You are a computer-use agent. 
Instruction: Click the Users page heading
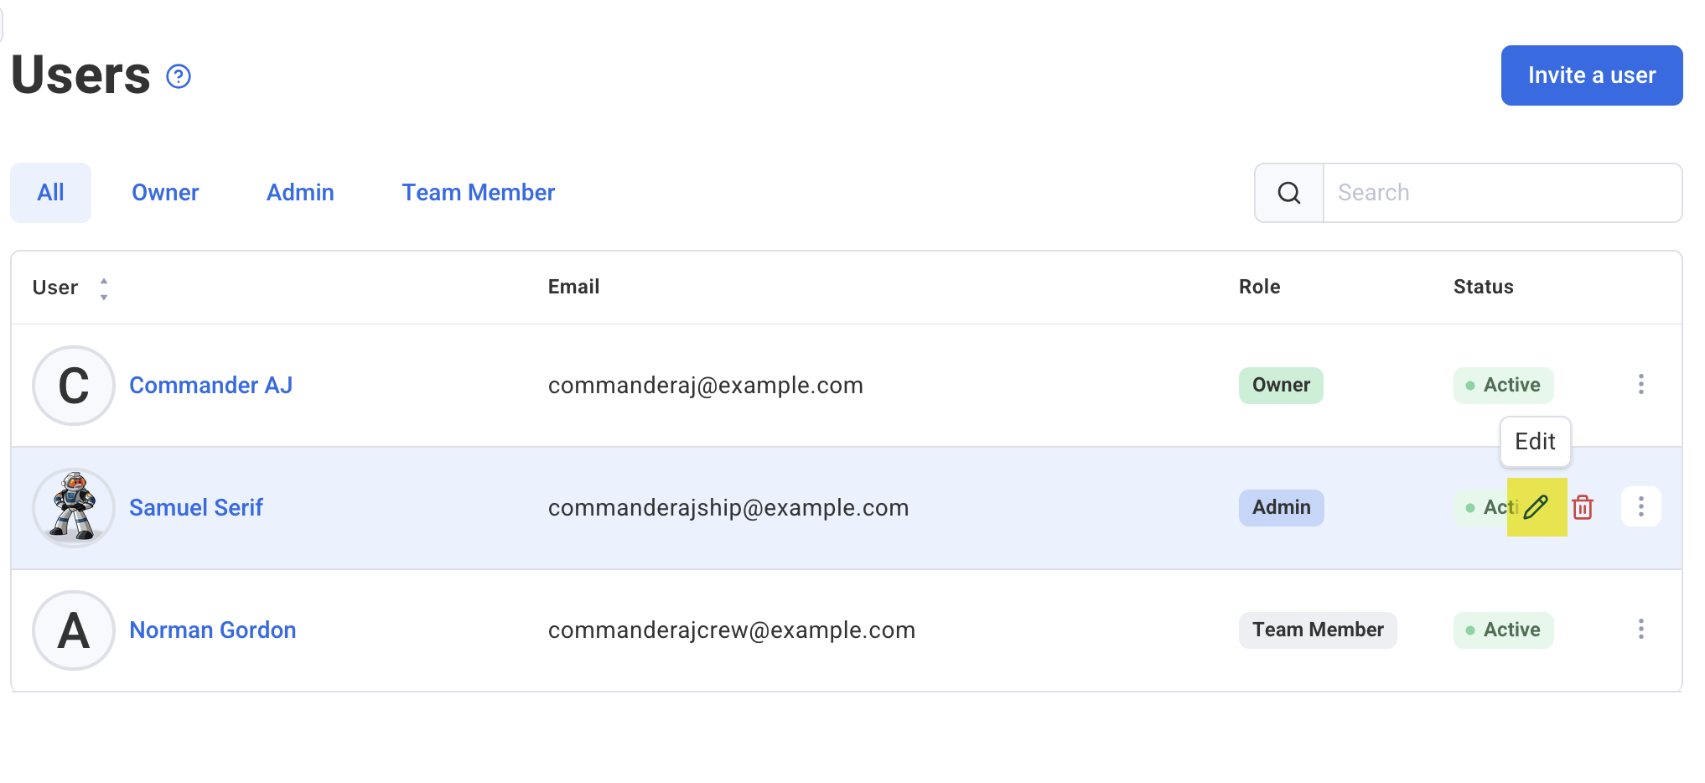click(x=81, y=75)
